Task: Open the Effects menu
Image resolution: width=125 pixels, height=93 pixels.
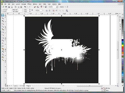Action: click(x=29, y=4)
